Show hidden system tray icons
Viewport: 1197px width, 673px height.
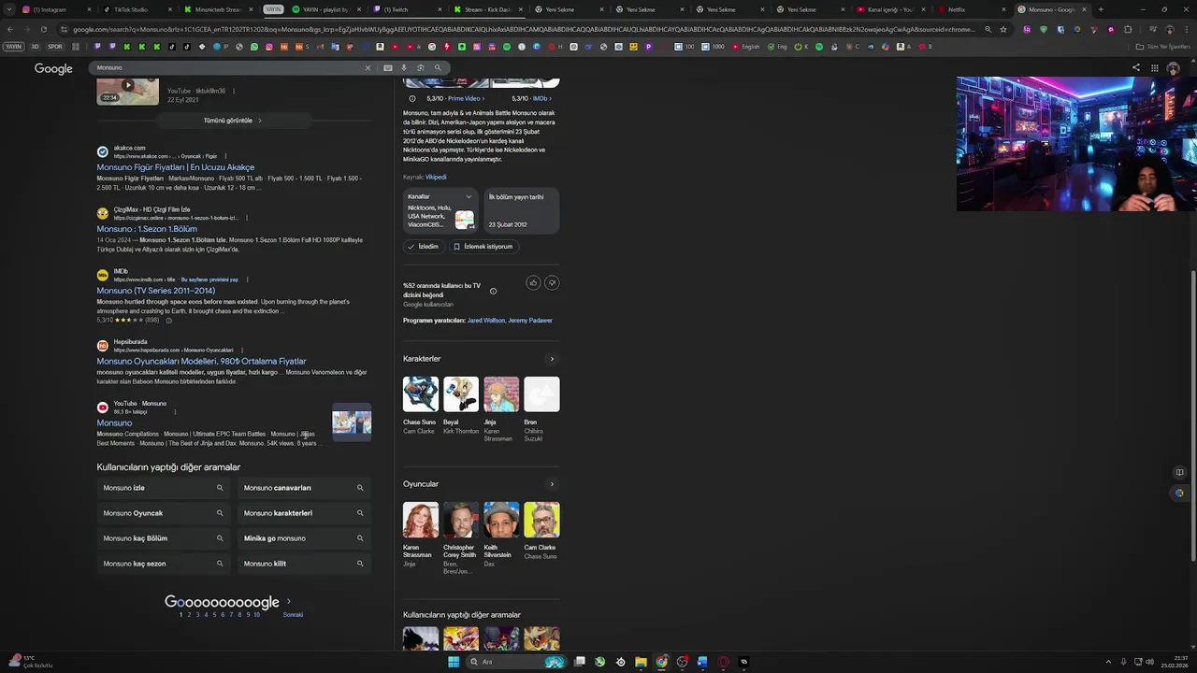point(1109,662)
